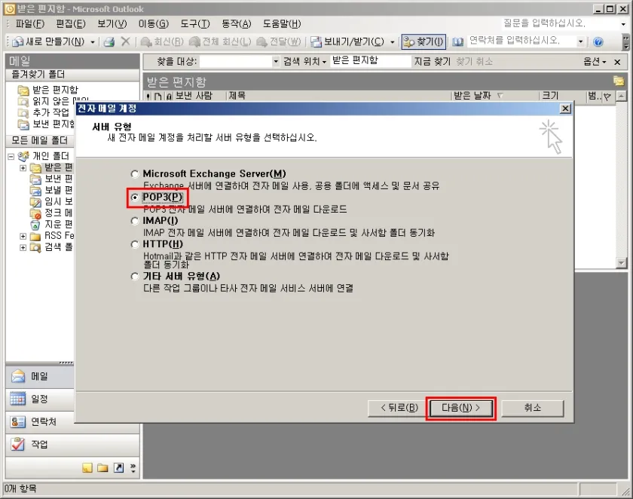Viewport: 633px width, 499px height.
Task: Open 도구(T) menu
Action: point(195,24)
